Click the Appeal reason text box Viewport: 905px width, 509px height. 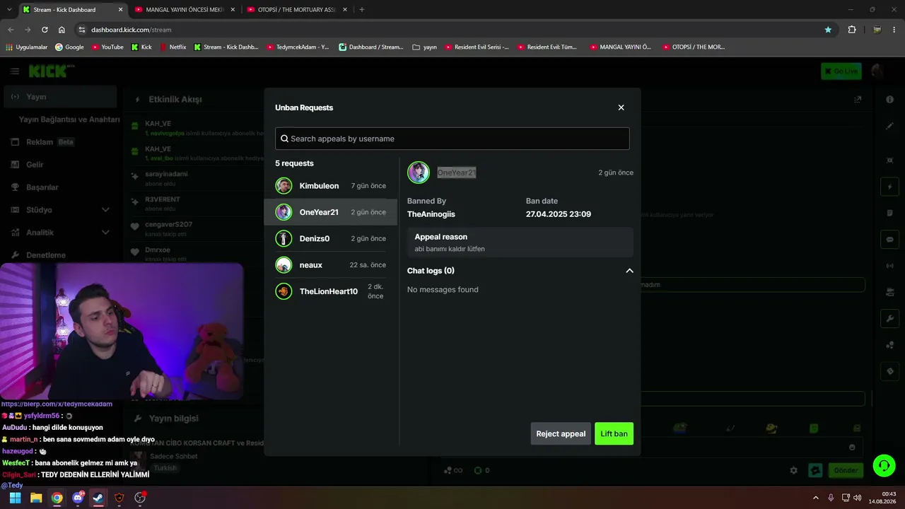pos(520,242)
